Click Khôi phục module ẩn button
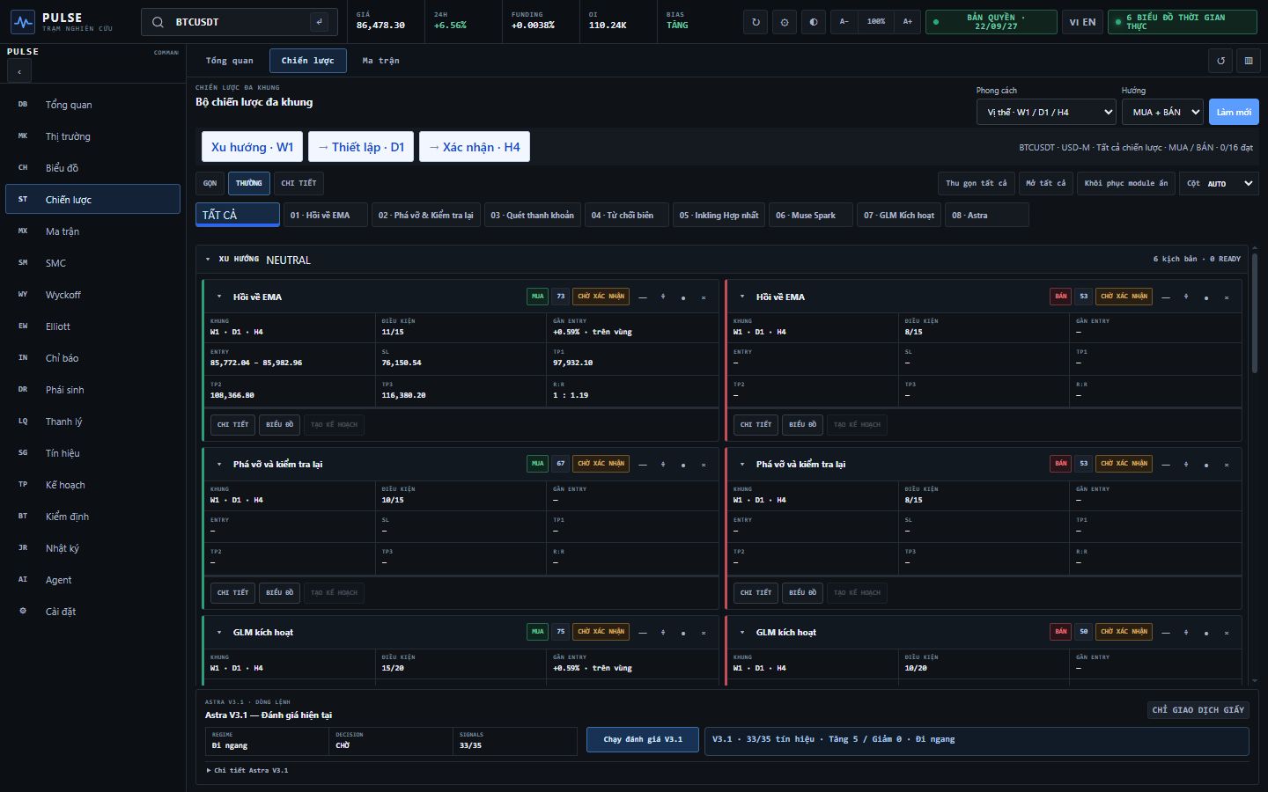This screenshot has height=792, width=1268. click(1126, 183)
